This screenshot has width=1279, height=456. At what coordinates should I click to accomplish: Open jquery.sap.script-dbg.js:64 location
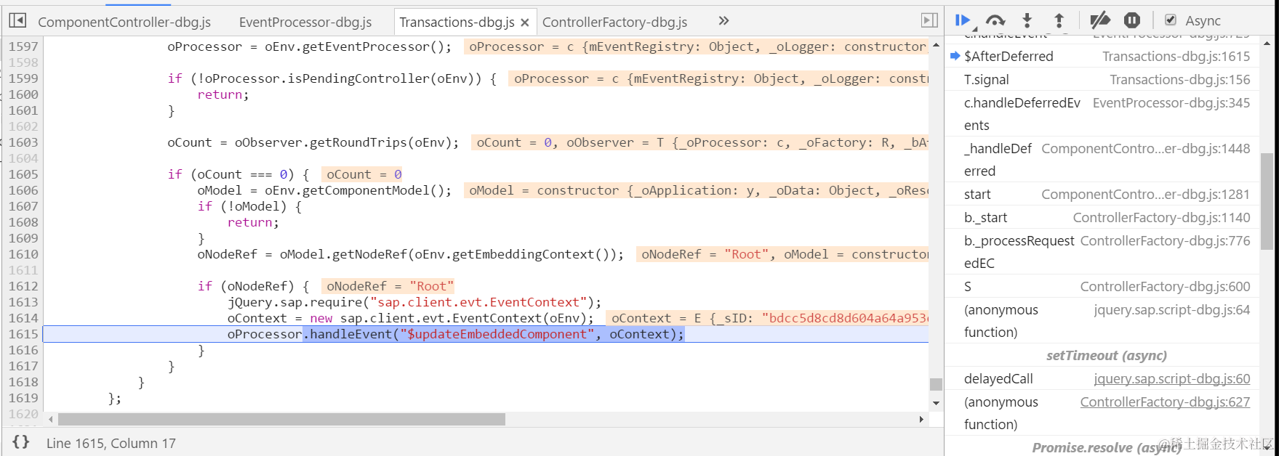point(1171,309)
